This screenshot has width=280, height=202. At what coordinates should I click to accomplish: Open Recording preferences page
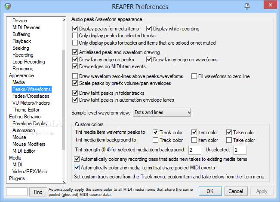pos(23,55)
